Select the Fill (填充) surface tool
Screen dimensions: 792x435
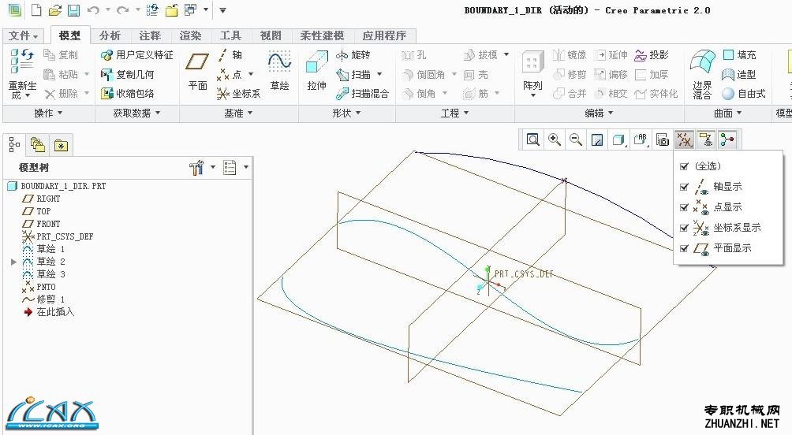739,55
